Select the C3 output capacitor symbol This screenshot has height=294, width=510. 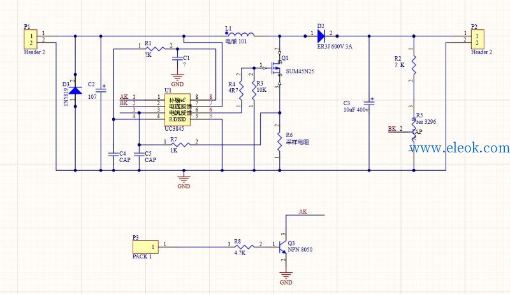(x=369, y=103)
